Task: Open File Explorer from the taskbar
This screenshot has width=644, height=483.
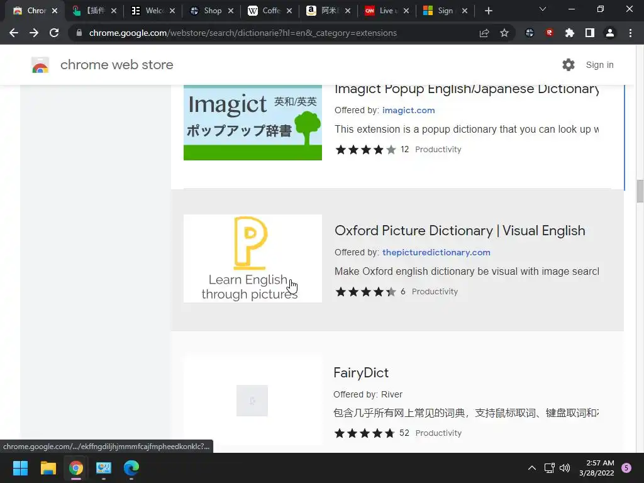Action: coord(48,468)
